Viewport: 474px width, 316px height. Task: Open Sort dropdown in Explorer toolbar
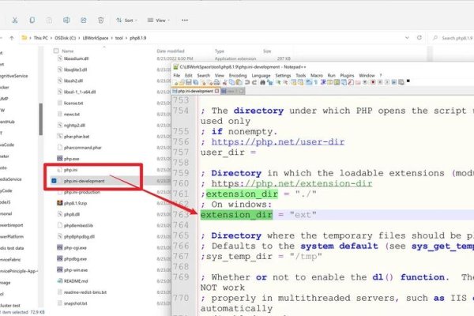(126, 21)
